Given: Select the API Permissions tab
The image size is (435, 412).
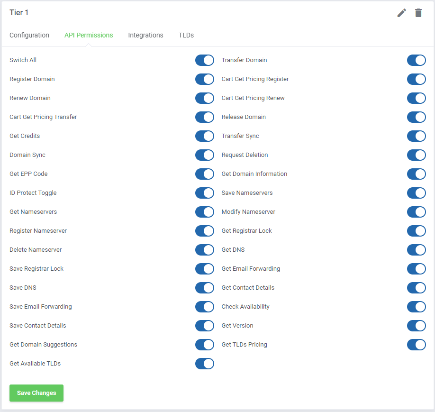Looking at the screenshot, I should 89,35.
